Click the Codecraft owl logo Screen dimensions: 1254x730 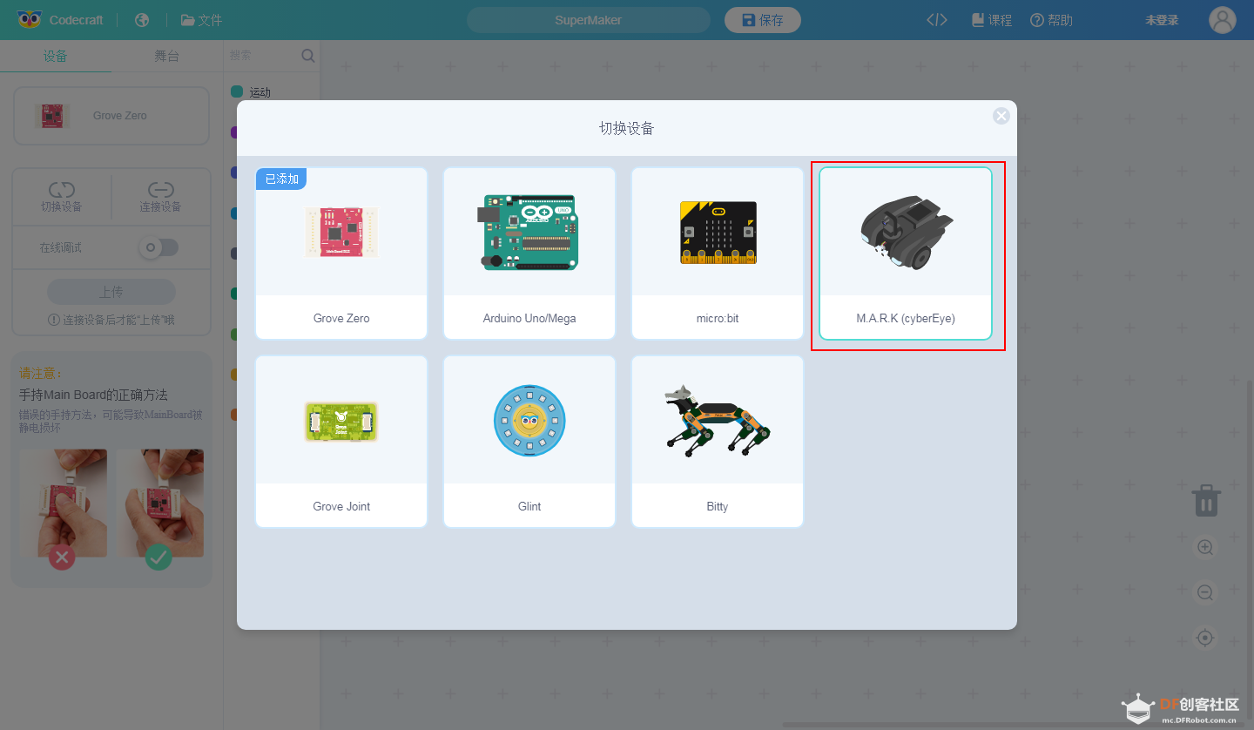30,19
